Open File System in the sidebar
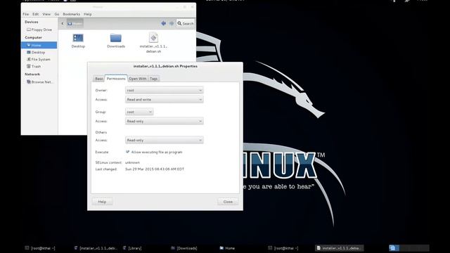The width and height of the screenshot is (450, 253). point(39,59)
